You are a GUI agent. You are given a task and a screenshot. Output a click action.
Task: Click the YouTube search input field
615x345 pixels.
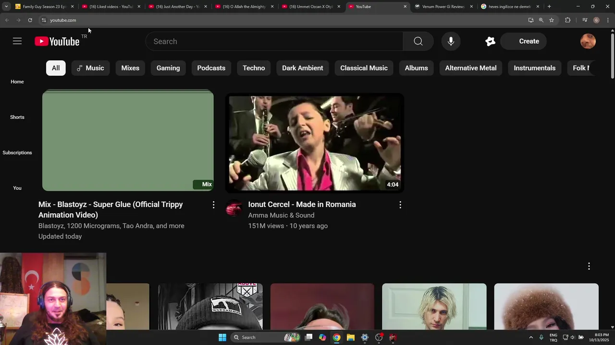(274, 41)
